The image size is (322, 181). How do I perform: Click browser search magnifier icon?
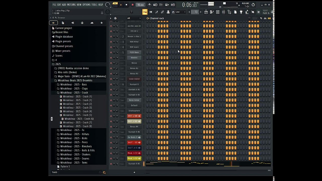pyautogui.click(x=104, y=172)
